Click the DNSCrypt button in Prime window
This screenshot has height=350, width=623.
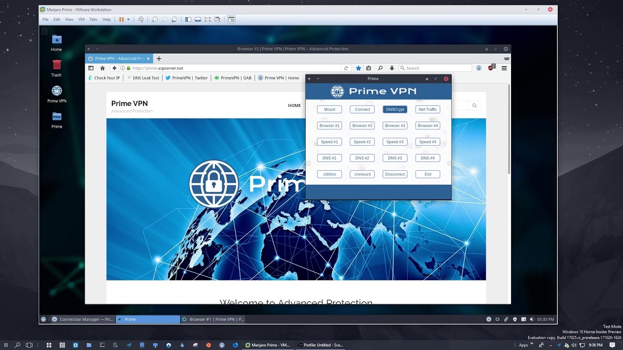(x=395, y=109)
